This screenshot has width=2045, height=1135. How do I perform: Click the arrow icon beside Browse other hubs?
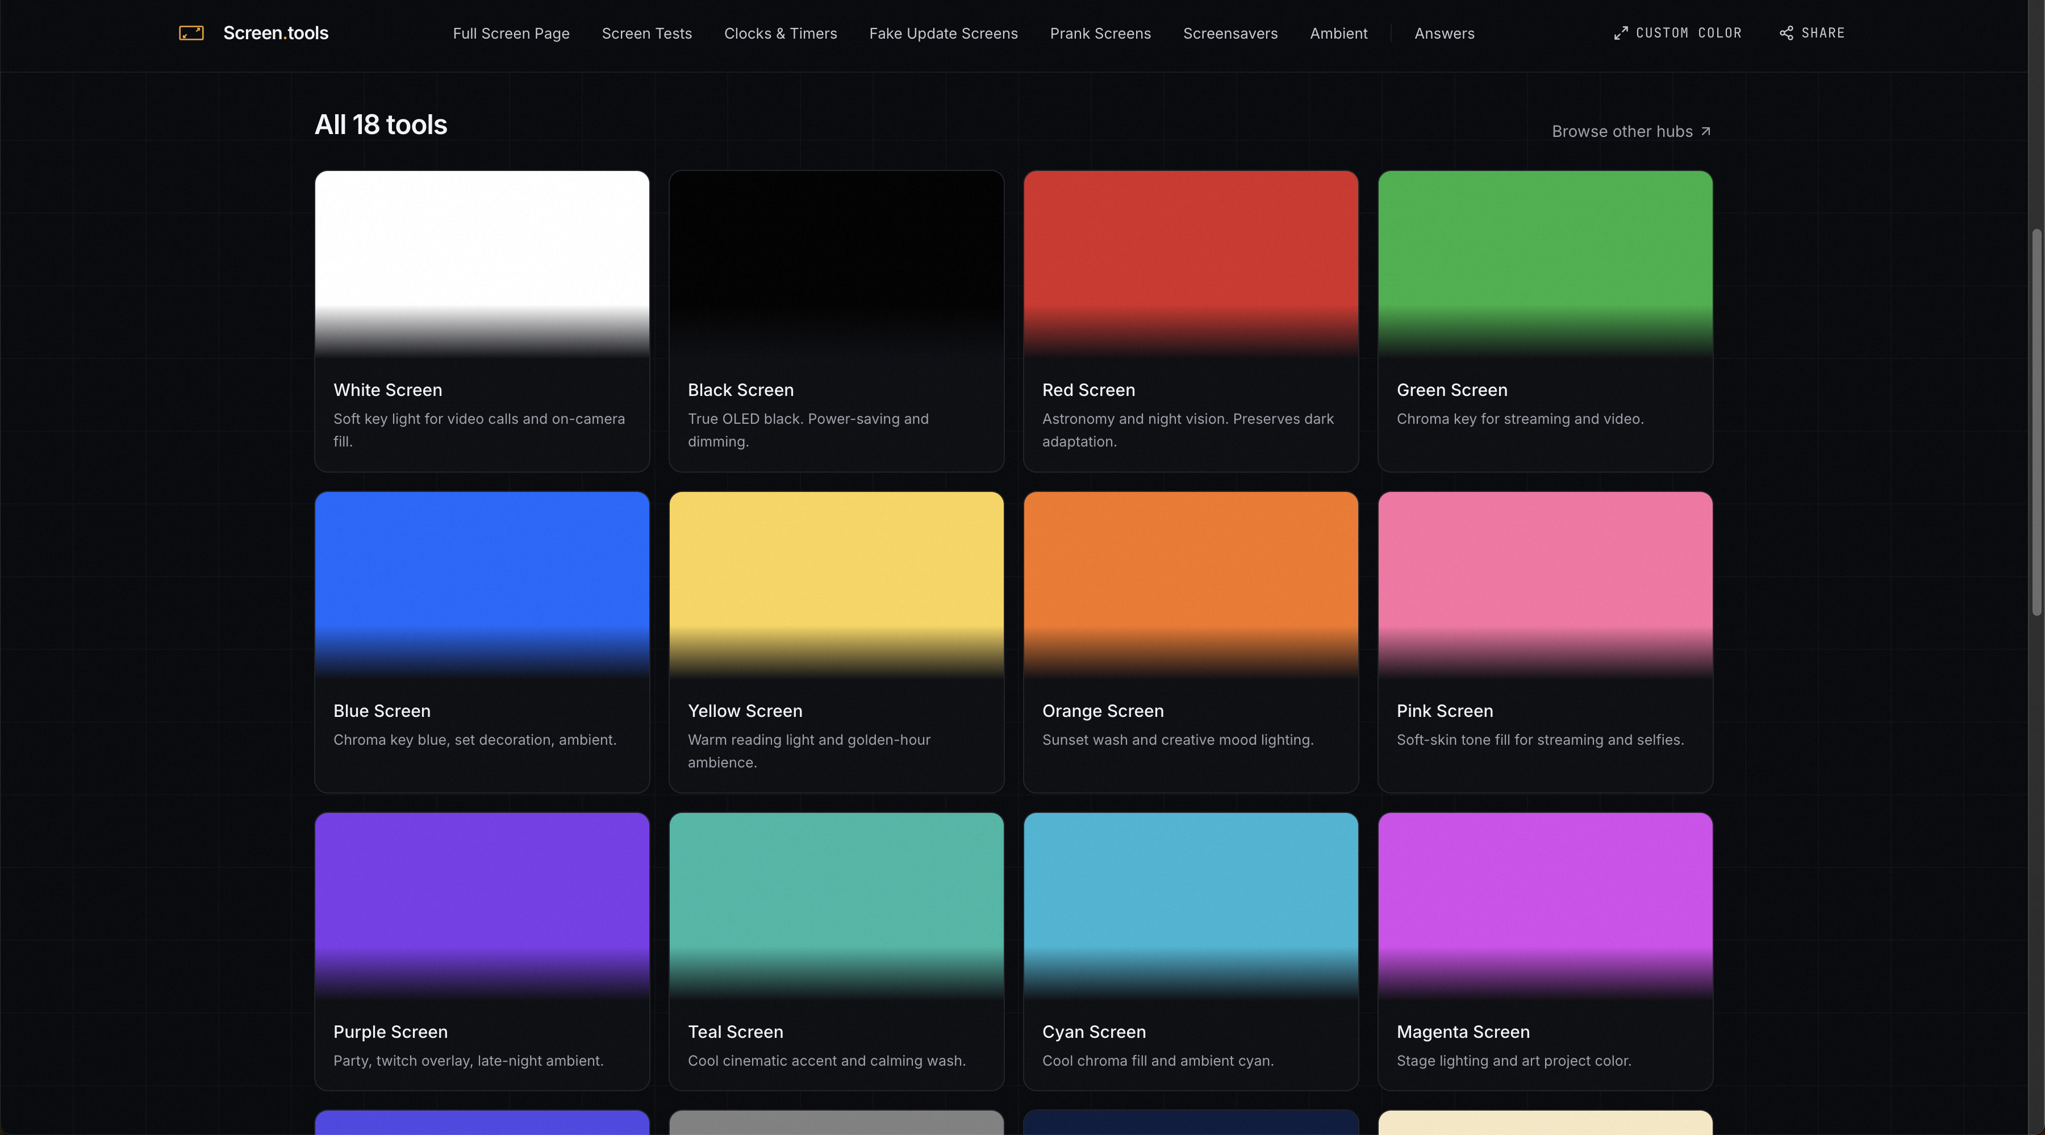click(1705, 131)
